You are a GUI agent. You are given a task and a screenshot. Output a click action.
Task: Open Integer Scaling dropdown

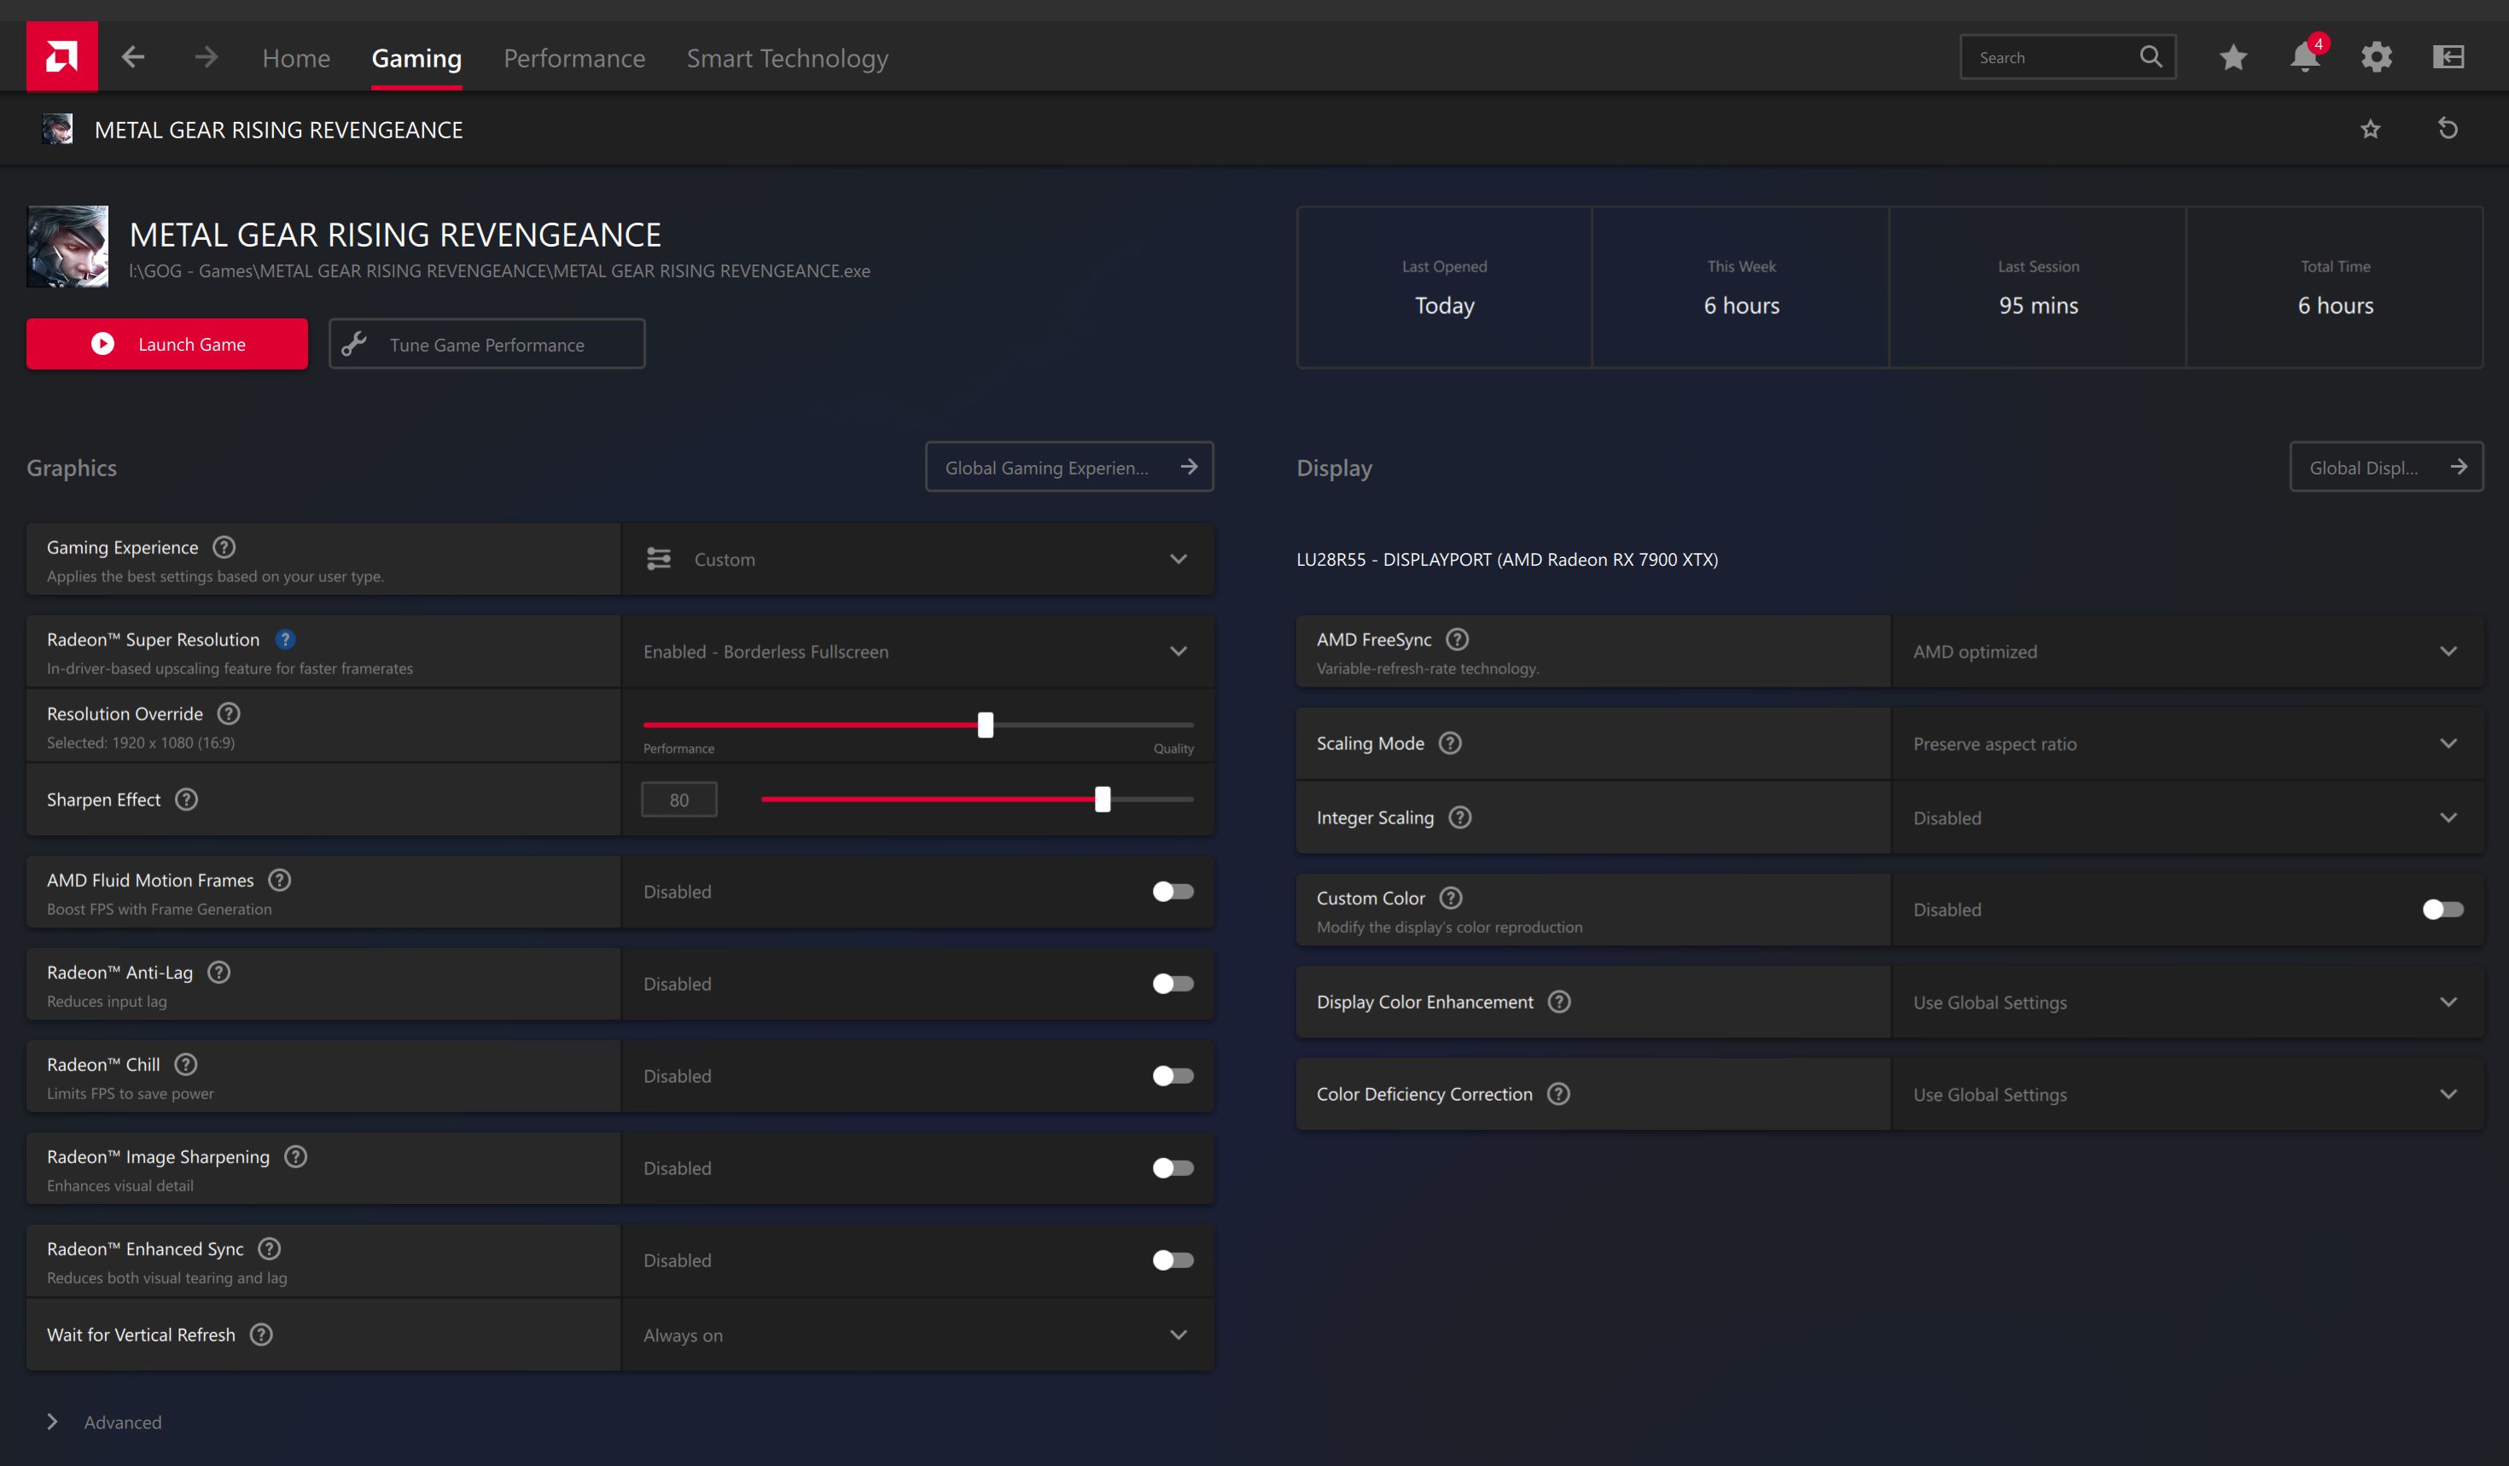tap(2186, 817)
